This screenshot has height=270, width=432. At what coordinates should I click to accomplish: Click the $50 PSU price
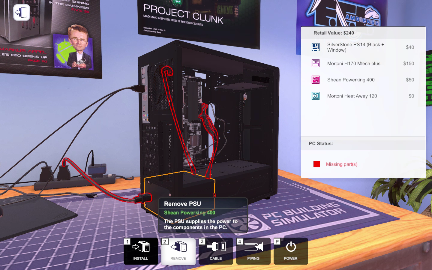410,79
